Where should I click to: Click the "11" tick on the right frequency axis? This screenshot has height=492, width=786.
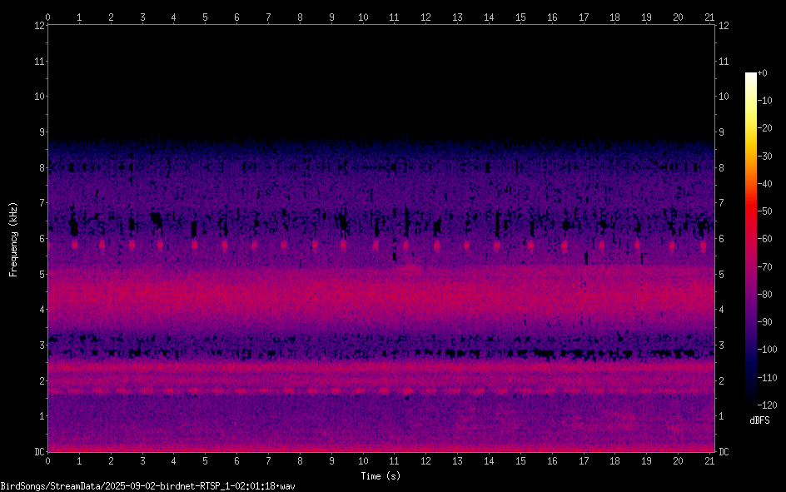(x=724, y=61)
